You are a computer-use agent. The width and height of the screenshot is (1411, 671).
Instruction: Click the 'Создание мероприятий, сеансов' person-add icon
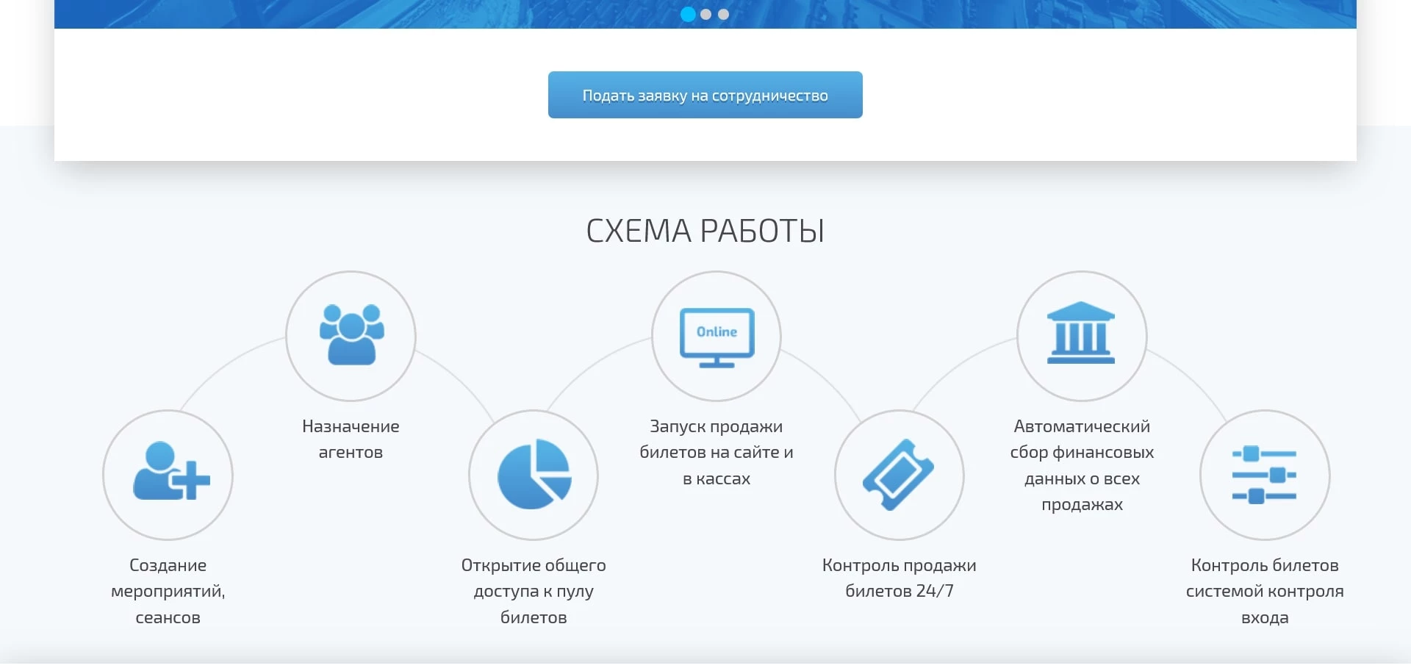click(168, 475)
